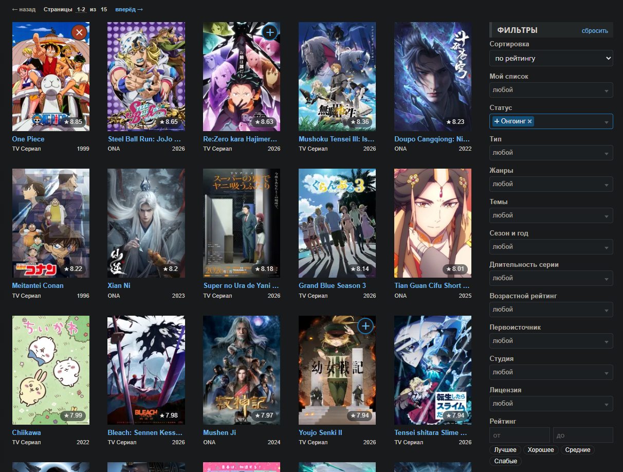Select the Средние rating preset
623x472 pixels.
tap(577, 450)
